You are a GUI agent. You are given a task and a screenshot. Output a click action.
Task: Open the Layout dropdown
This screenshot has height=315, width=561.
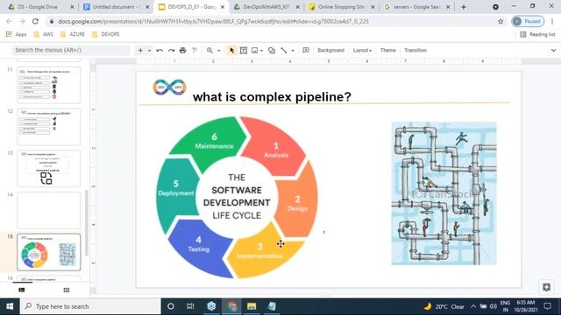click(362, 51)
